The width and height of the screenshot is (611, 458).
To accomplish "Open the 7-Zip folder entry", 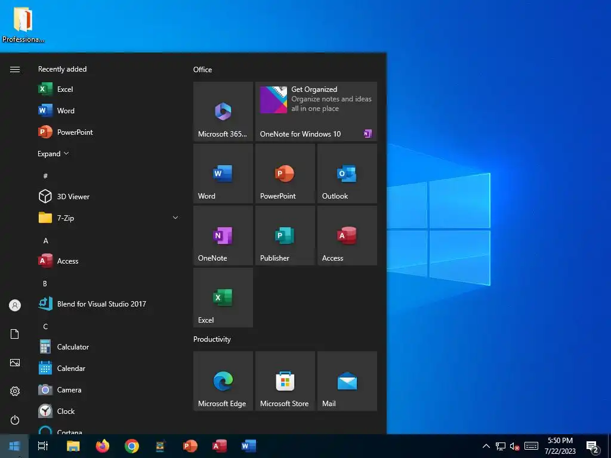I will (x=109, y=218).
